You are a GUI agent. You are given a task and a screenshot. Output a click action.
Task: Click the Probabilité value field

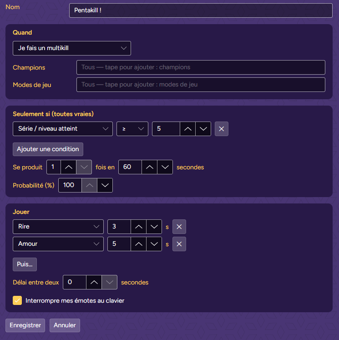70,185
